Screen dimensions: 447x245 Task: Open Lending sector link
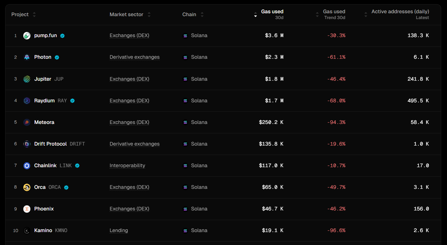pos(119,230)
